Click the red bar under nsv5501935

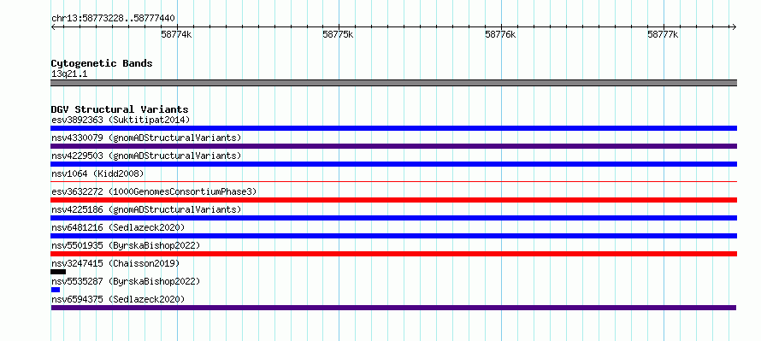[x=393, y=254]
